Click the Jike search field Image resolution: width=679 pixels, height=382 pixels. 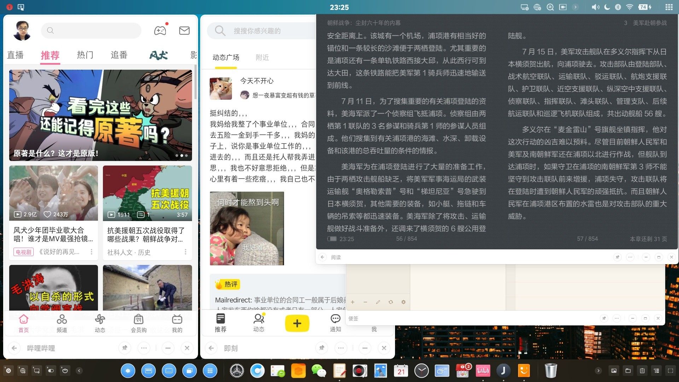[x=262, y=31]
